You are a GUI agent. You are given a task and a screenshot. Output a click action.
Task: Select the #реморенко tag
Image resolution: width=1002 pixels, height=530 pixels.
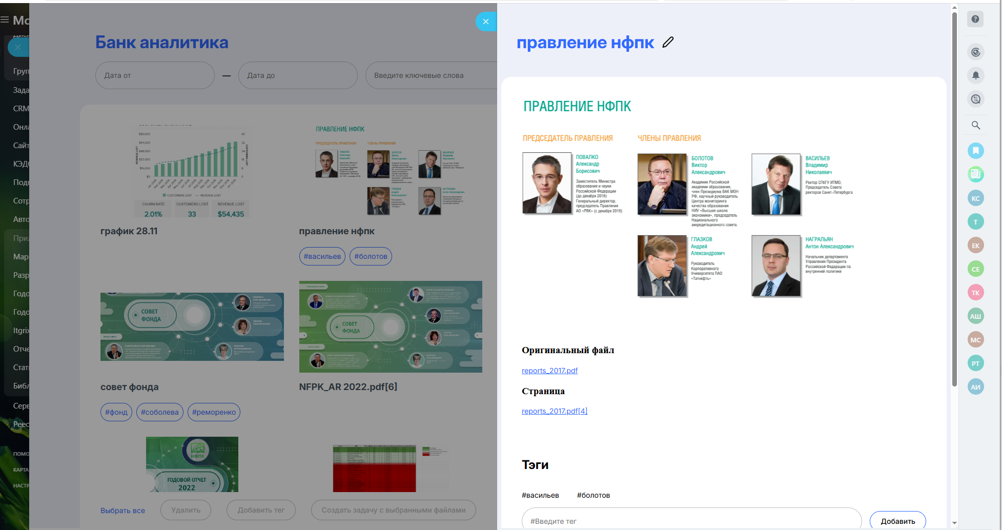(x=214, y=412)
